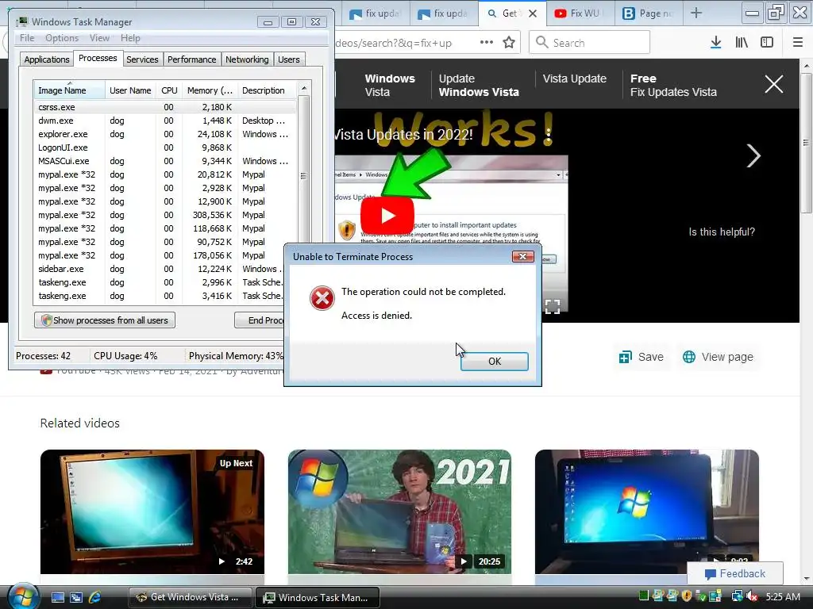Image resolution: width=813 pixels, height=609 pixels.
Task: Sort processes by Description column header
Action: point(268,90)
